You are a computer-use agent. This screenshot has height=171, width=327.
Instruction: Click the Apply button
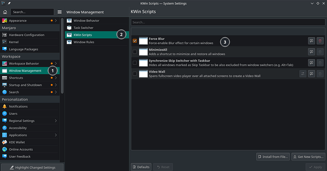(316, 167)
